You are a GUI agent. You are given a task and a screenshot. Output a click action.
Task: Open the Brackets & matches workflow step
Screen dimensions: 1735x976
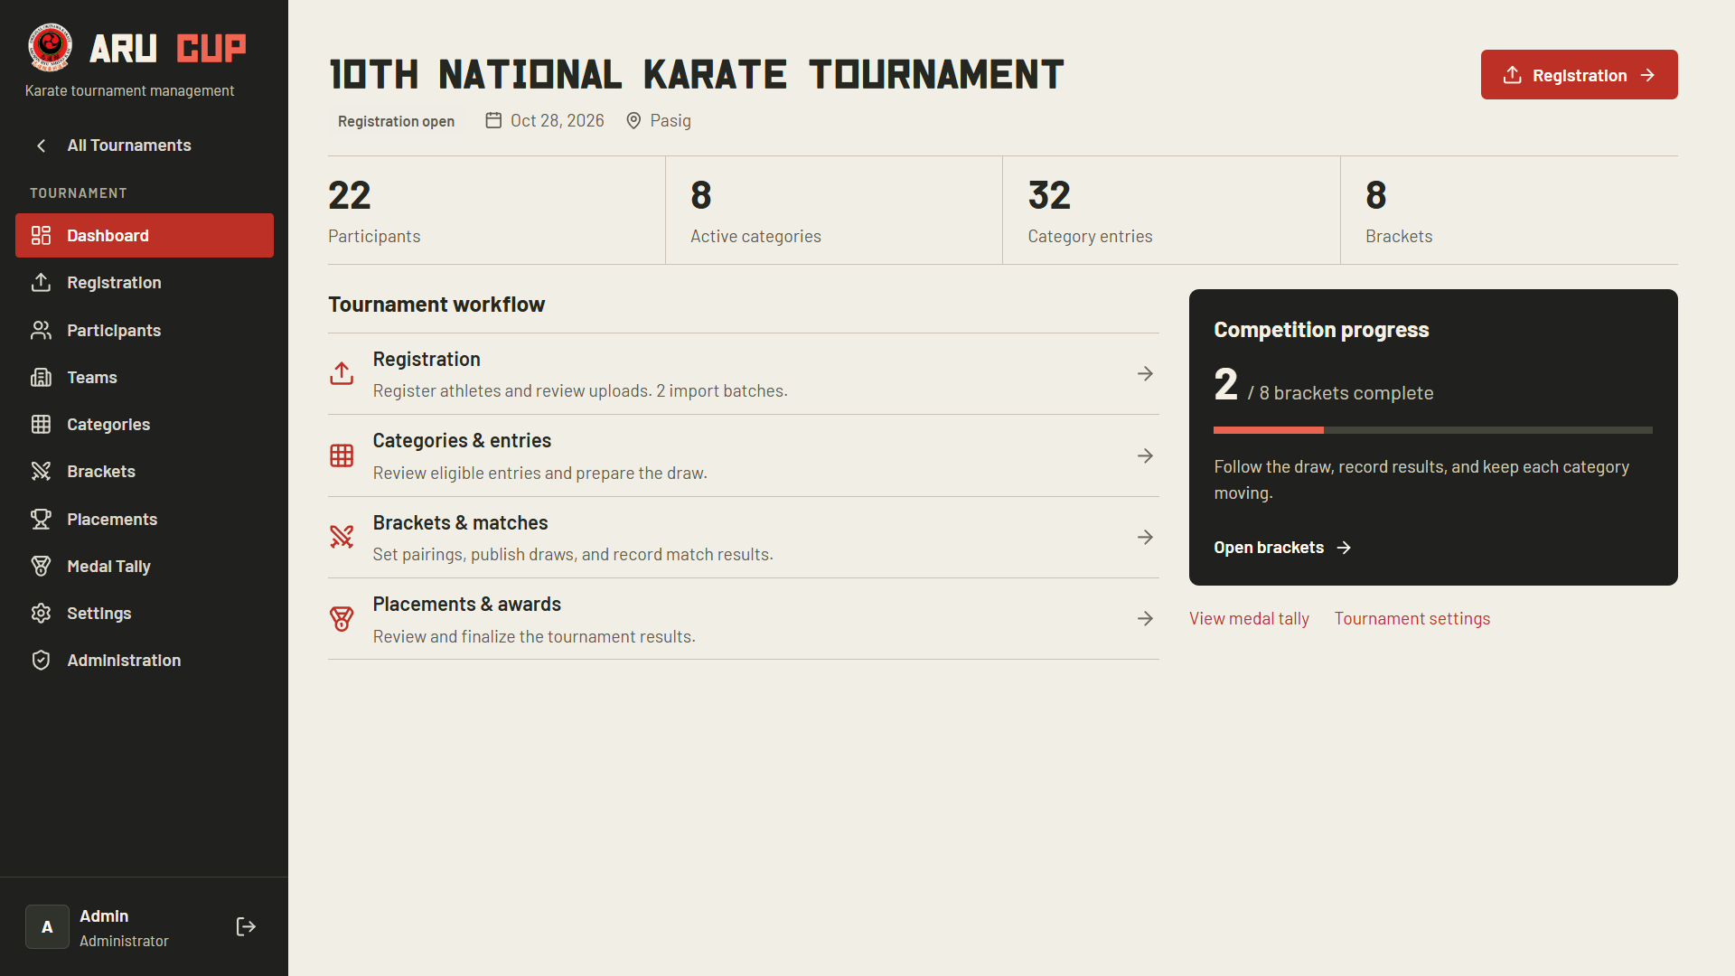(743, 538)
